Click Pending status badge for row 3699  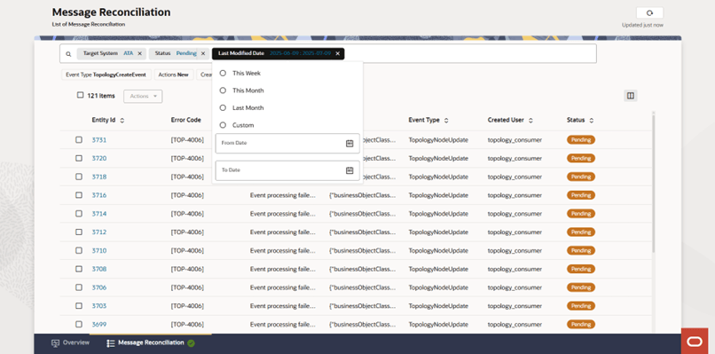(x=581, y=325)
